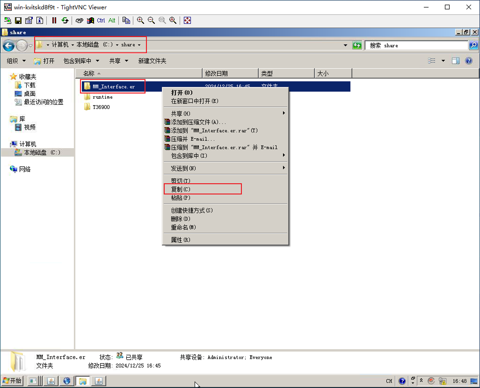
Task: Toggle the Ctrl key button
Action: [101, 21]
